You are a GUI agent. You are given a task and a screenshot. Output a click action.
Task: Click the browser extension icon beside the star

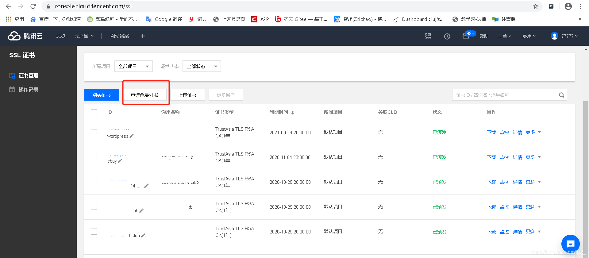pos(551,6)
